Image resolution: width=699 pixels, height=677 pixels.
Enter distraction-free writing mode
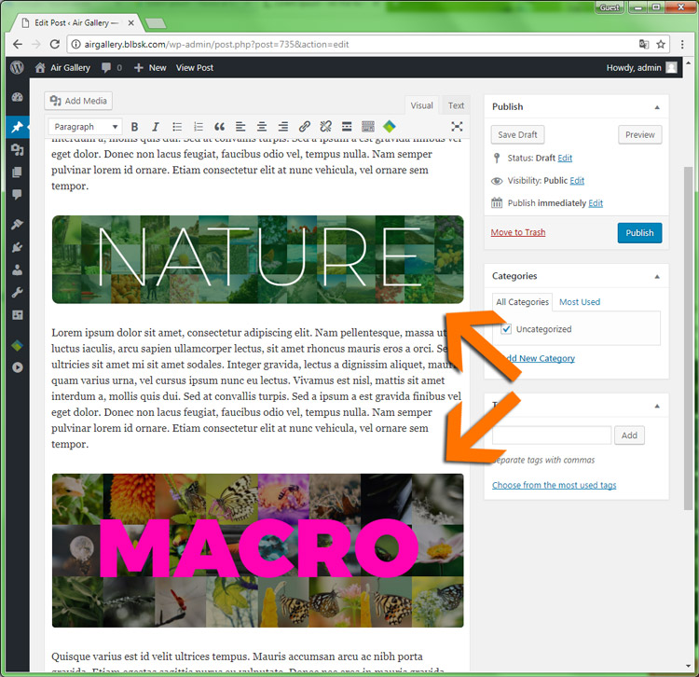pyautogui.click(x=457, y=127)
